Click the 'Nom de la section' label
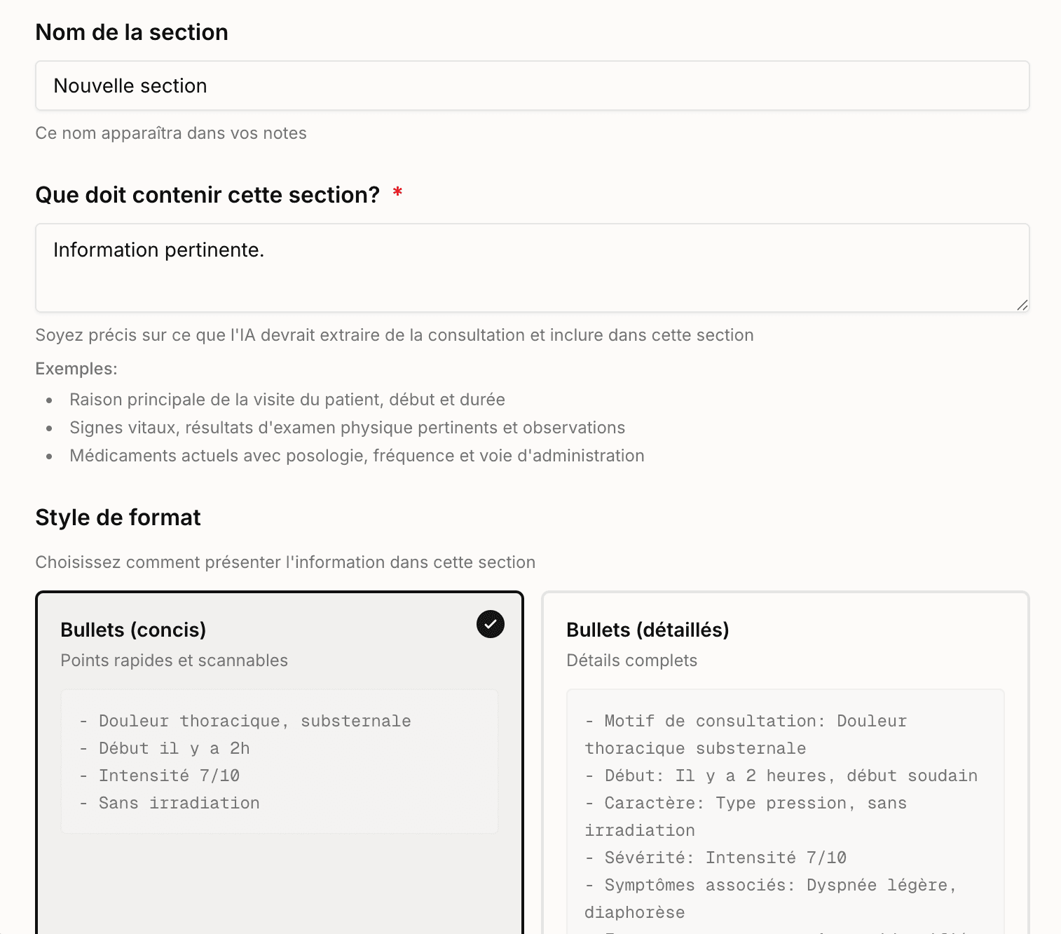This screenshot has width=1061, height=934. [131, 32]
